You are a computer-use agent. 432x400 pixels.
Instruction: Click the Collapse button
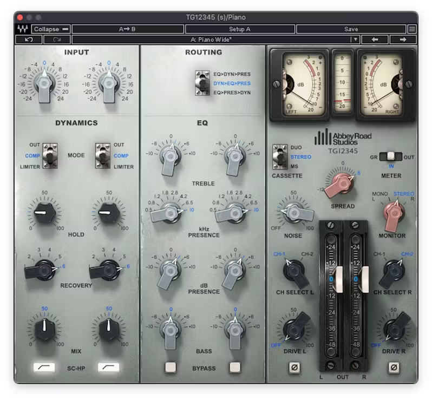point(51,29)
